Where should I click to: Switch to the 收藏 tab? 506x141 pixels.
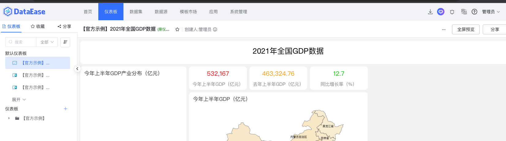point(38,26)
